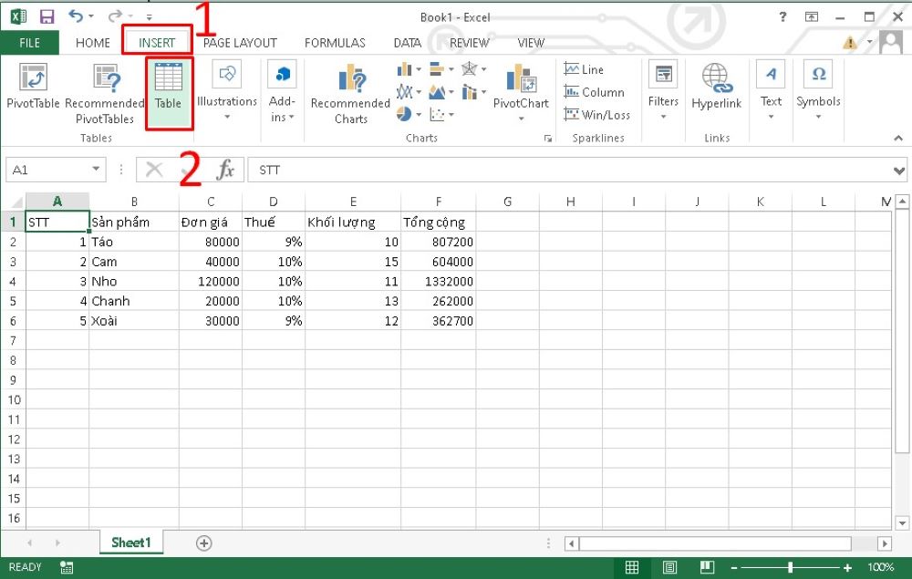The width and height of the screenshot is (912, 579).
Task: Expand the formula bar
Action: coord(899,171)
